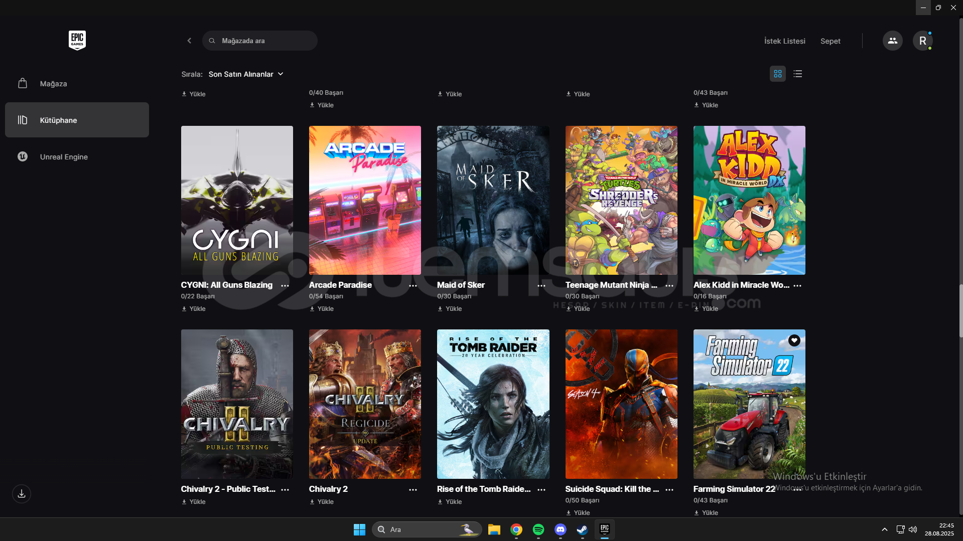
Task: Open the Windows Start menu
Action: [359, 529]
